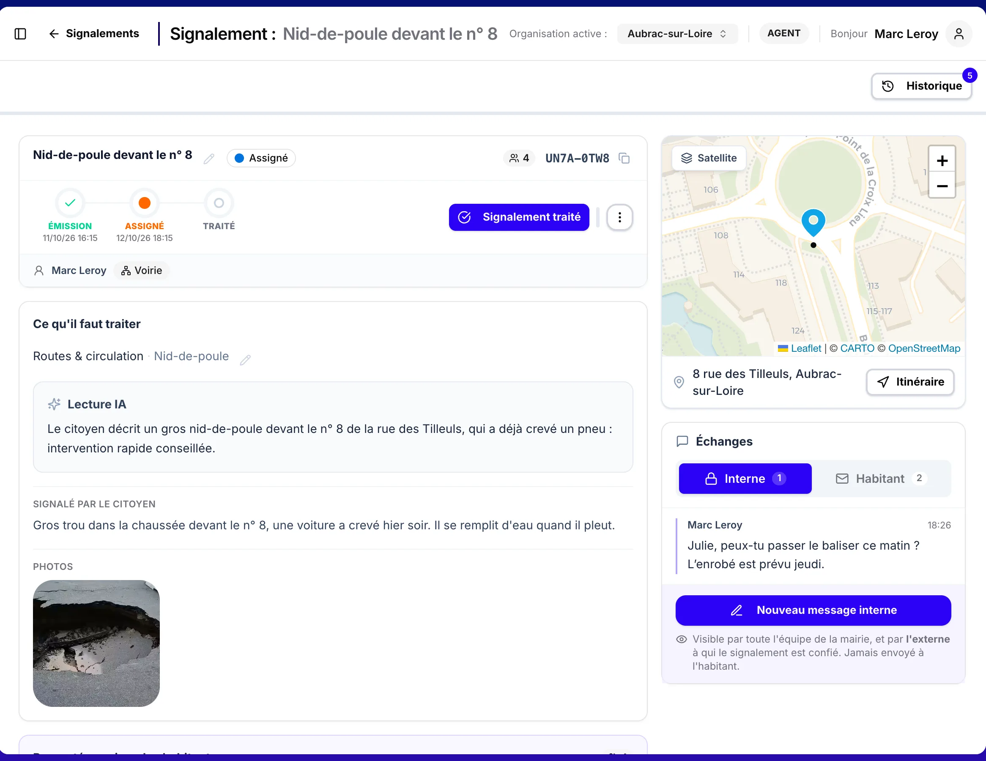This screenshot has width=986, height=761.
Task: Click the Marc Leroy assignee name
Action: (79, 271)
